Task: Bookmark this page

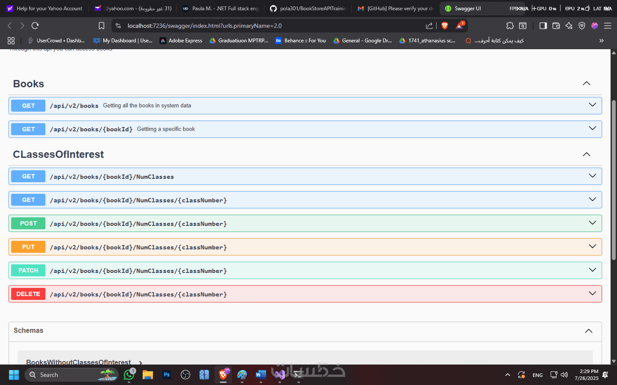Action: (x=102, y=26)
